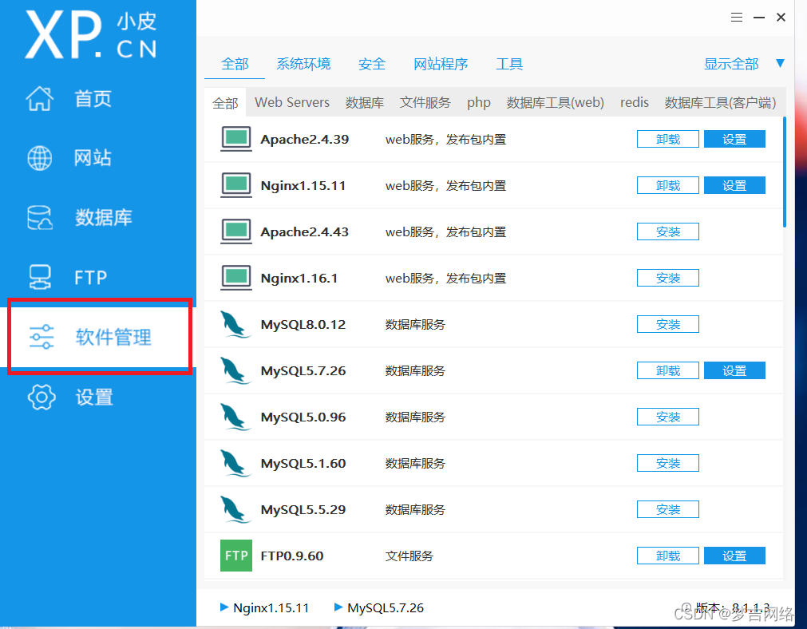
Task: Click the software list vertical scrollbar
Action: [x=785, y=172]
